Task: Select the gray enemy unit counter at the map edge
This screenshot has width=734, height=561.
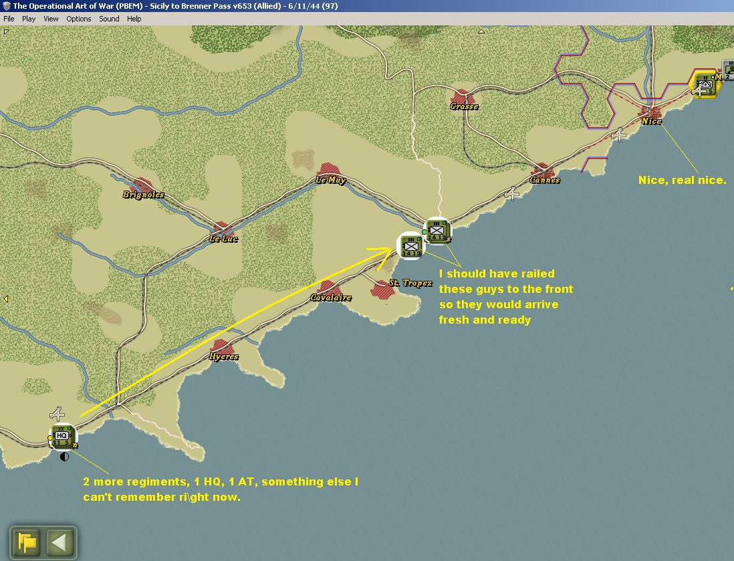Action: tap(729, 70)
